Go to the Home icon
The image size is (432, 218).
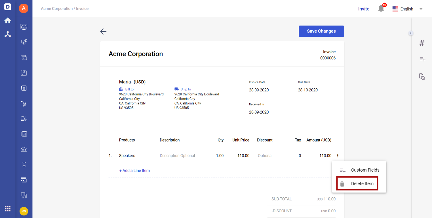(x=8, y=20)
